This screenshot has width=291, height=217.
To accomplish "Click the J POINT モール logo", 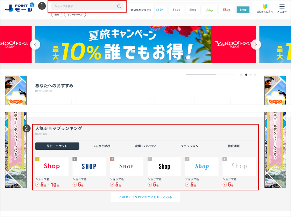I will [x=19, y=7].
